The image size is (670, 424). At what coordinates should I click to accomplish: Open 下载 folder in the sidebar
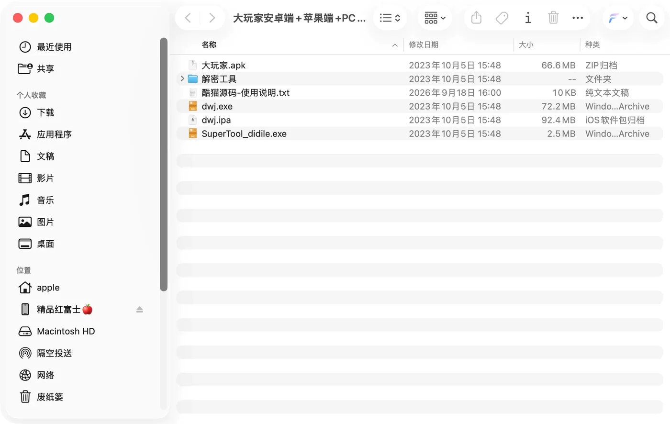pyautogui.click(x=45, y=112)
